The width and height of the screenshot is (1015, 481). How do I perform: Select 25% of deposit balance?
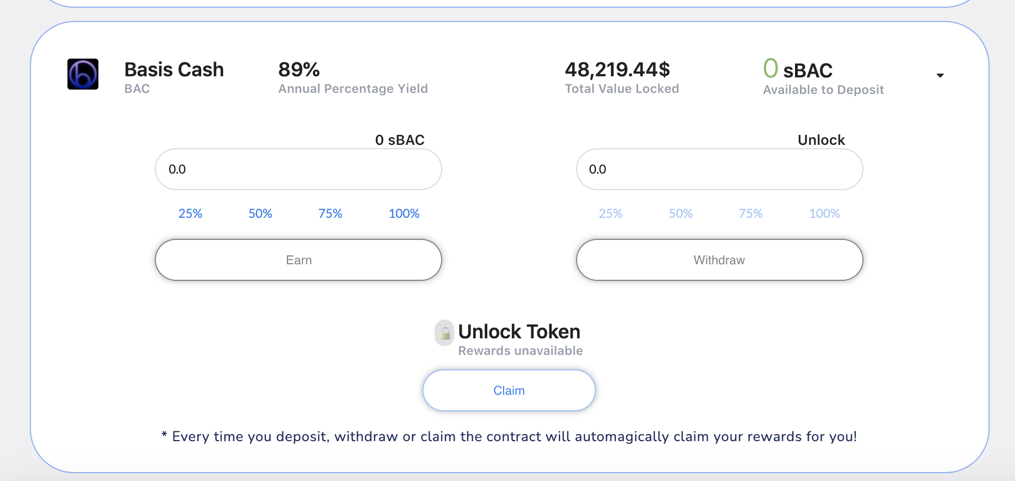click(190, 213)
